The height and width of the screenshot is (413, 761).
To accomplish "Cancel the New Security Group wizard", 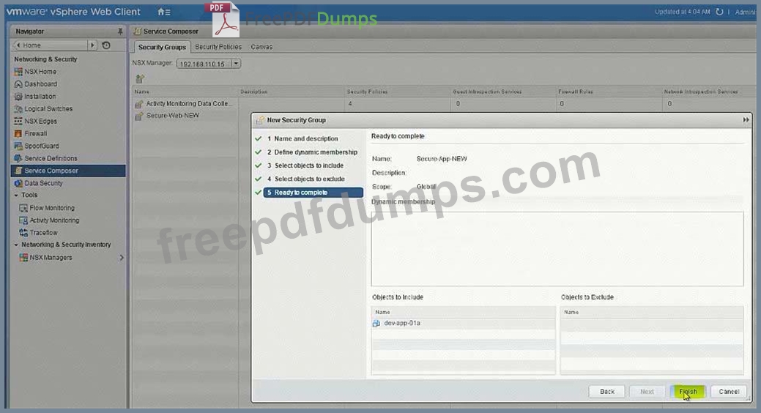I will point(729,392).
